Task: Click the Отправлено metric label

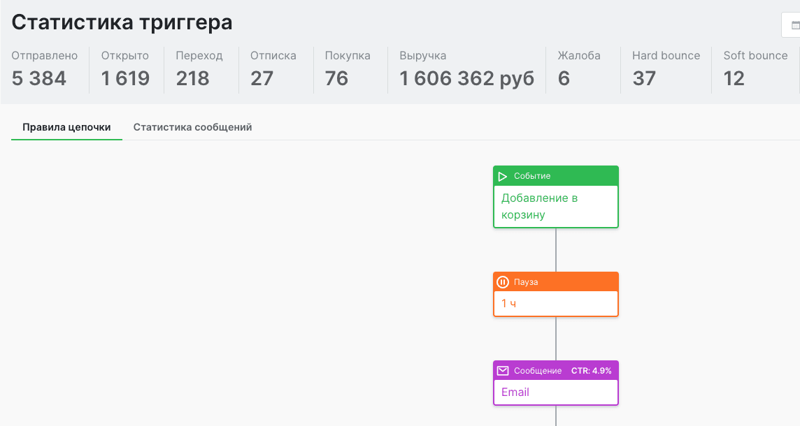Action: coord(44,56)
